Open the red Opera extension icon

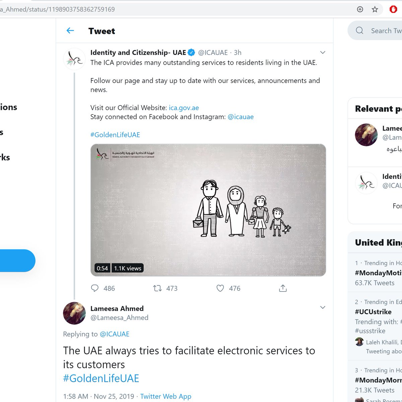pos(393,9)
